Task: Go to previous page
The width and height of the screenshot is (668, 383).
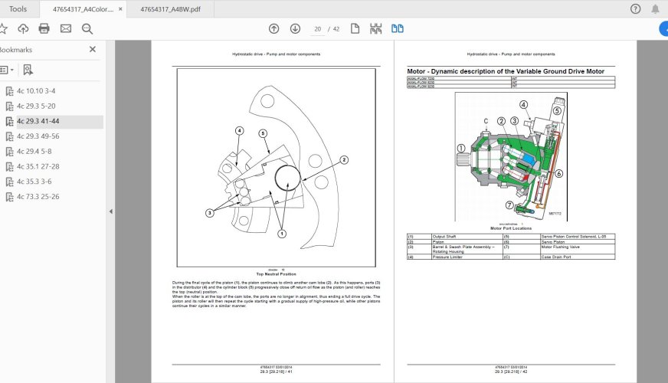Action: tap(274, 28)
